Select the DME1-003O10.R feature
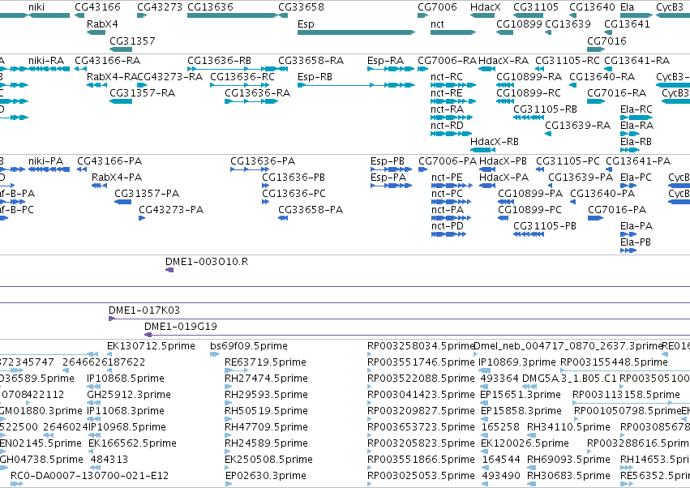The height and width of the screenshot is (488, 690). [x=169, y=270]
